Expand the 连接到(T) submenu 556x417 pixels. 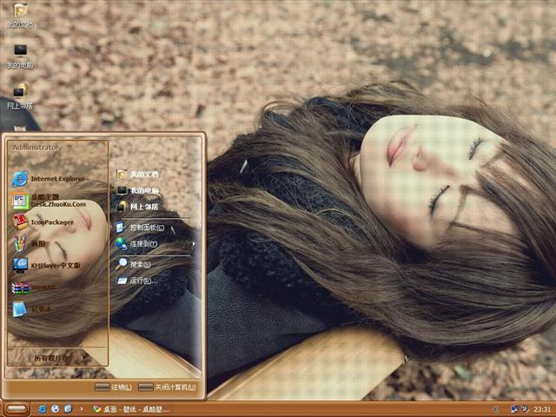click(x=156, y=243)
